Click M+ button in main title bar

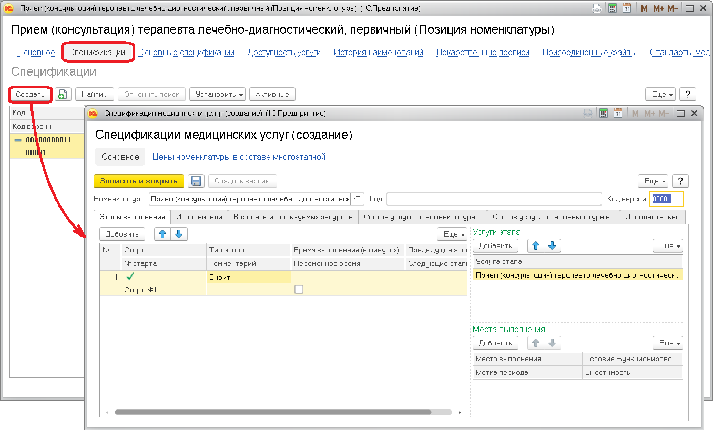(x=658, y=8)
